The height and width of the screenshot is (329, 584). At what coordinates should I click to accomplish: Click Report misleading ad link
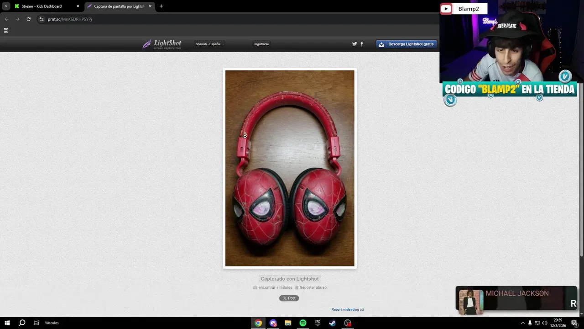pyautogui.click(x=347, y=310)
